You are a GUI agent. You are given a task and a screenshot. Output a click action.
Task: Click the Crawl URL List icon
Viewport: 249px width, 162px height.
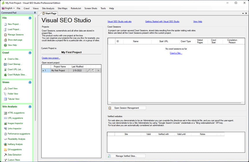coord(5,70)
